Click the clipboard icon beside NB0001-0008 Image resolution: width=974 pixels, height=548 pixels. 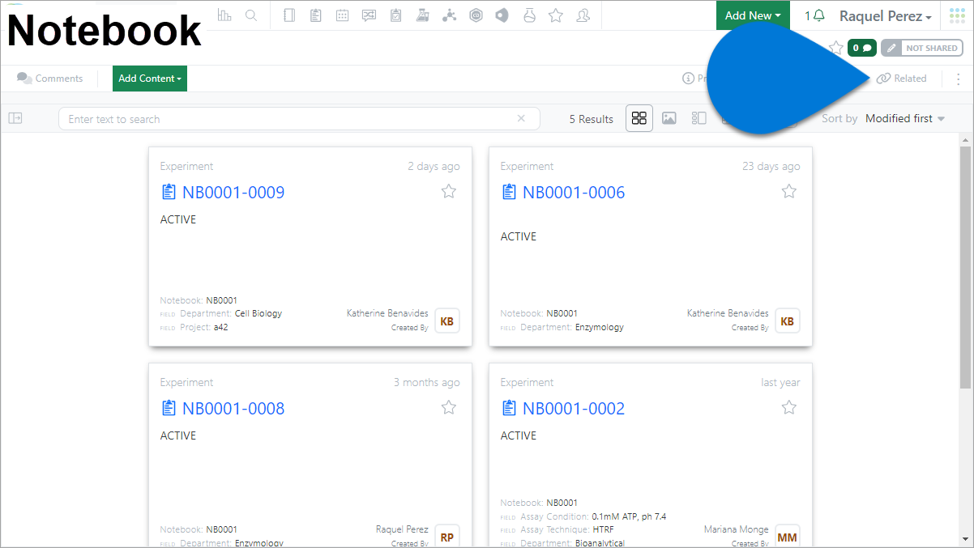click(169, 408)
